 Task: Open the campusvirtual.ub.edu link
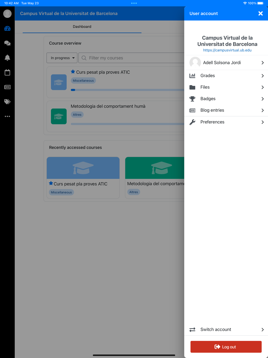[227, 50]
